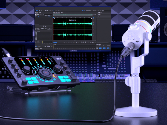The image size is (167, 125).
Task: Toggle the left channel enable button
Action: 95,24
